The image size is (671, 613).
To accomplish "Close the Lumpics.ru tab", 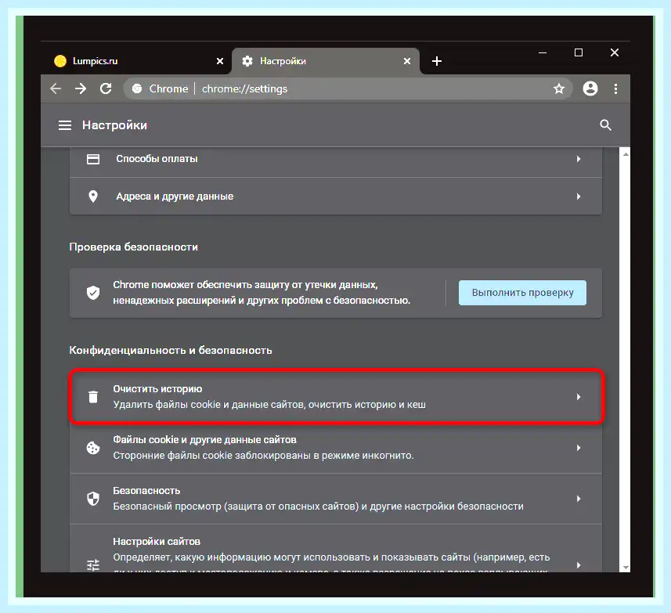I will point(220,61).
